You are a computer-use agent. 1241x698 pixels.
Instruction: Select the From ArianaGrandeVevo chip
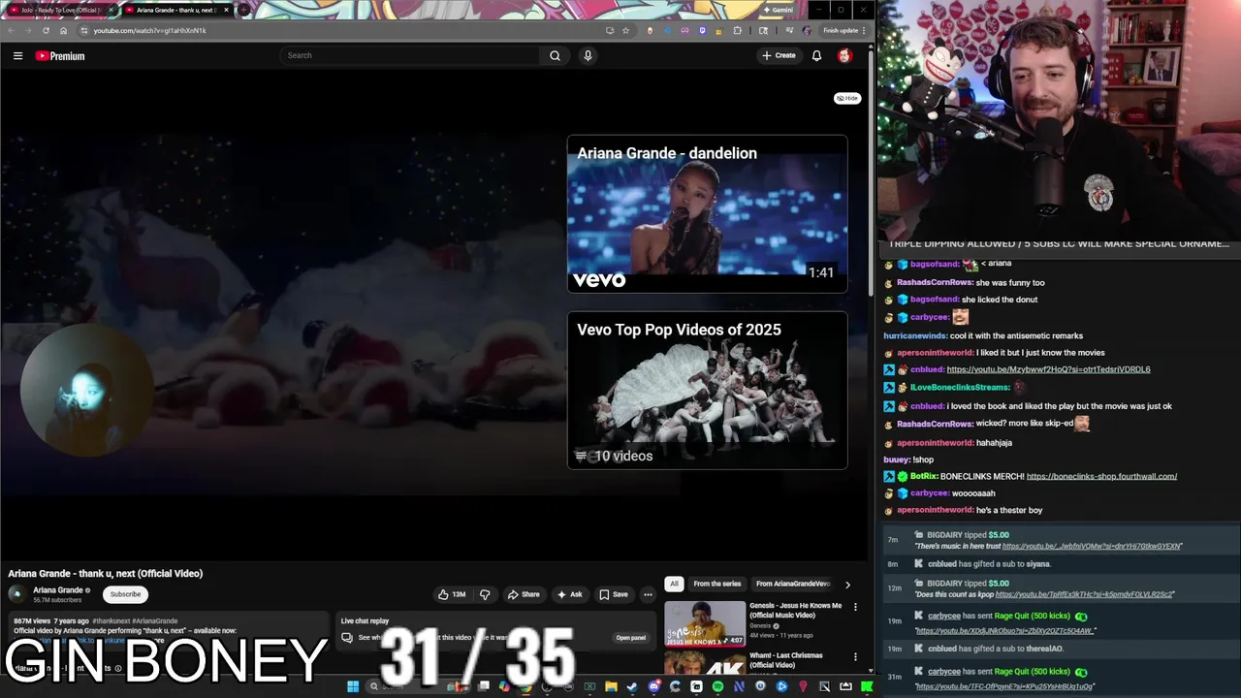pos(793,584)
